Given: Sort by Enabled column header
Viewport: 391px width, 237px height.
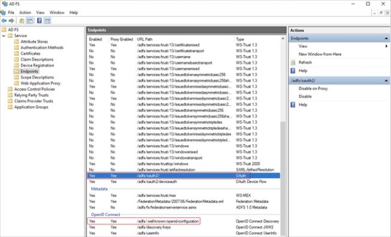Looking at the screenshot, I should (95, 39).
